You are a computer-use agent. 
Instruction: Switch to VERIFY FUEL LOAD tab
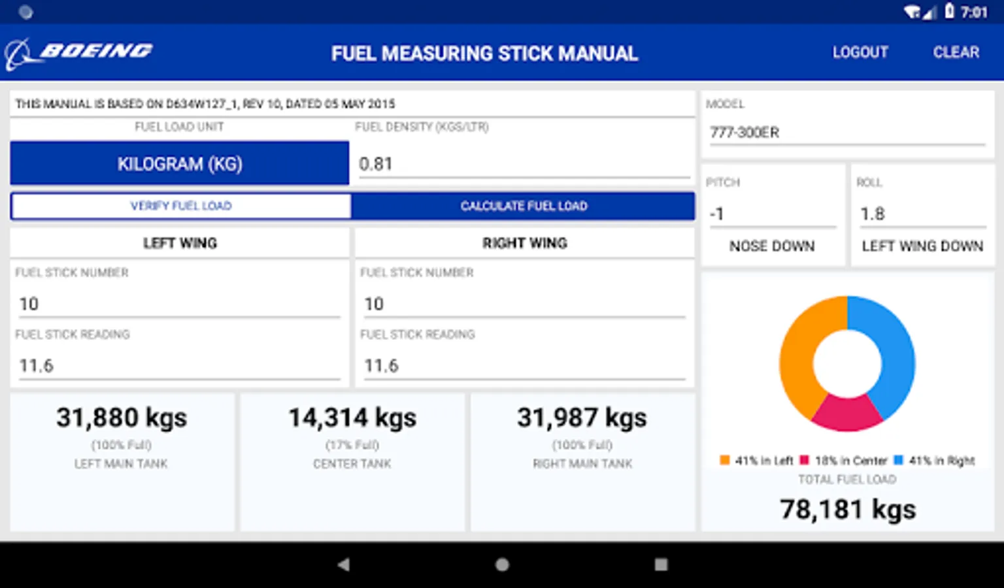(181, 206)
